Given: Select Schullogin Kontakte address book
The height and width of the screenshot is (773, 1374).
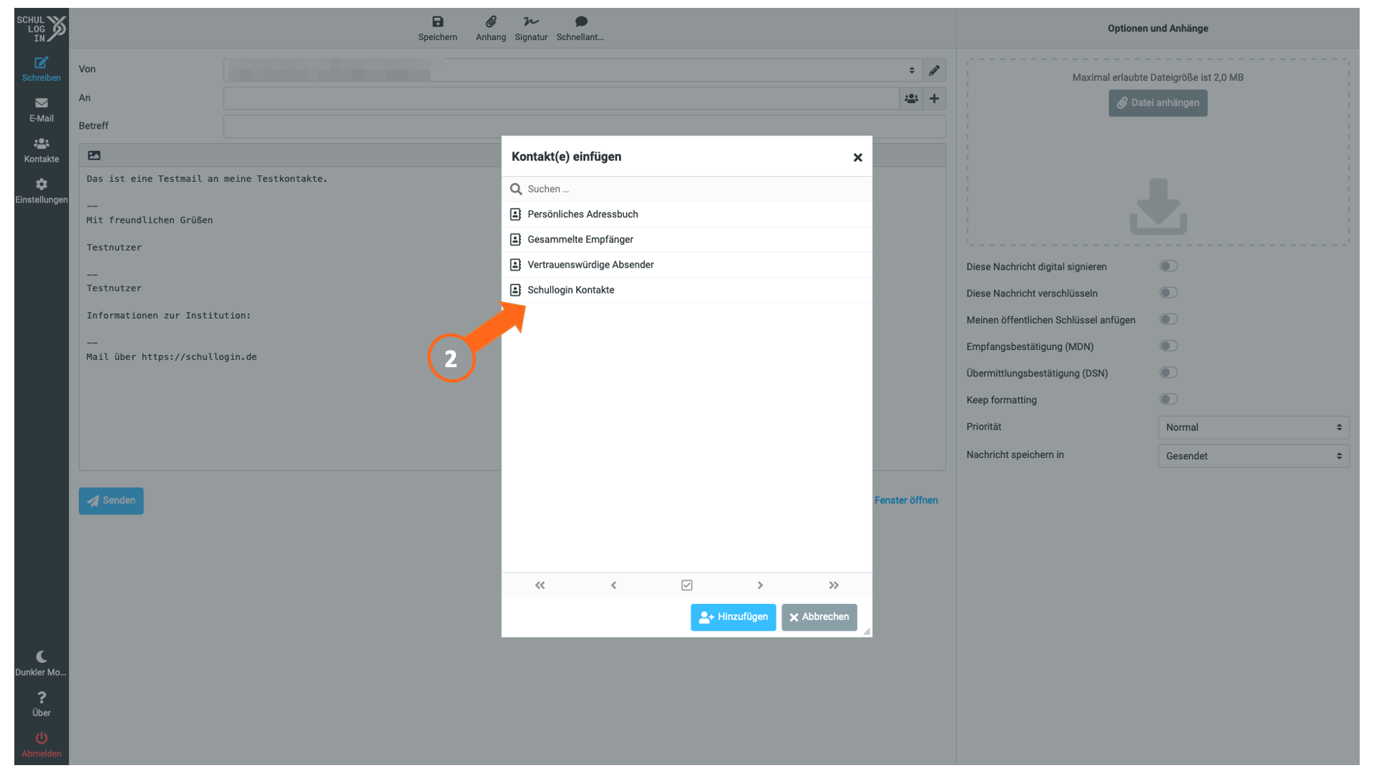Looking at the screenshot, I should pyautogui.click(x=686, y=290).
